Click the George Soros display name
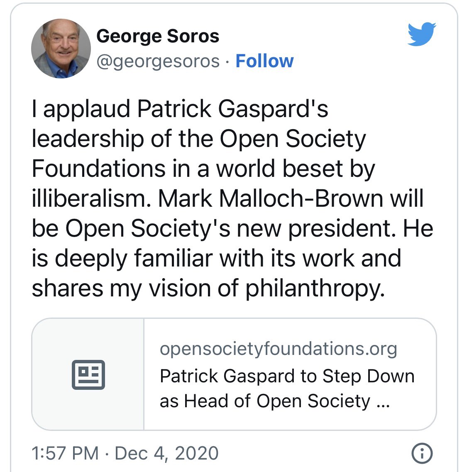This screenshot has height=472, width=462. (158, 36)
